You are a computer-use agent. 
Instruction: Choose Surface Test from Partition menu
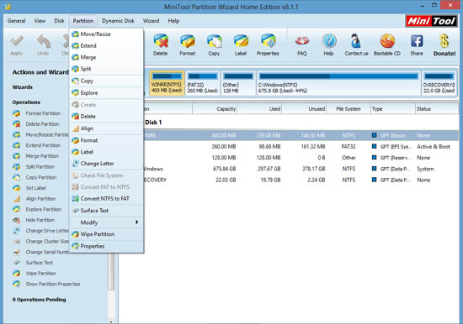pos(106,211)
